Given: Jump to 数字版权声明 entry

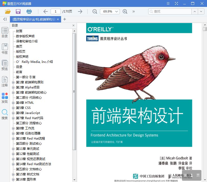Looking at the screenshot, I should [x=25, y=36].
